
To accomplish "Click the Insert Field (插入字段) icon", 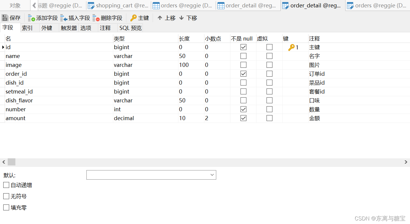I will coord(64,18).
